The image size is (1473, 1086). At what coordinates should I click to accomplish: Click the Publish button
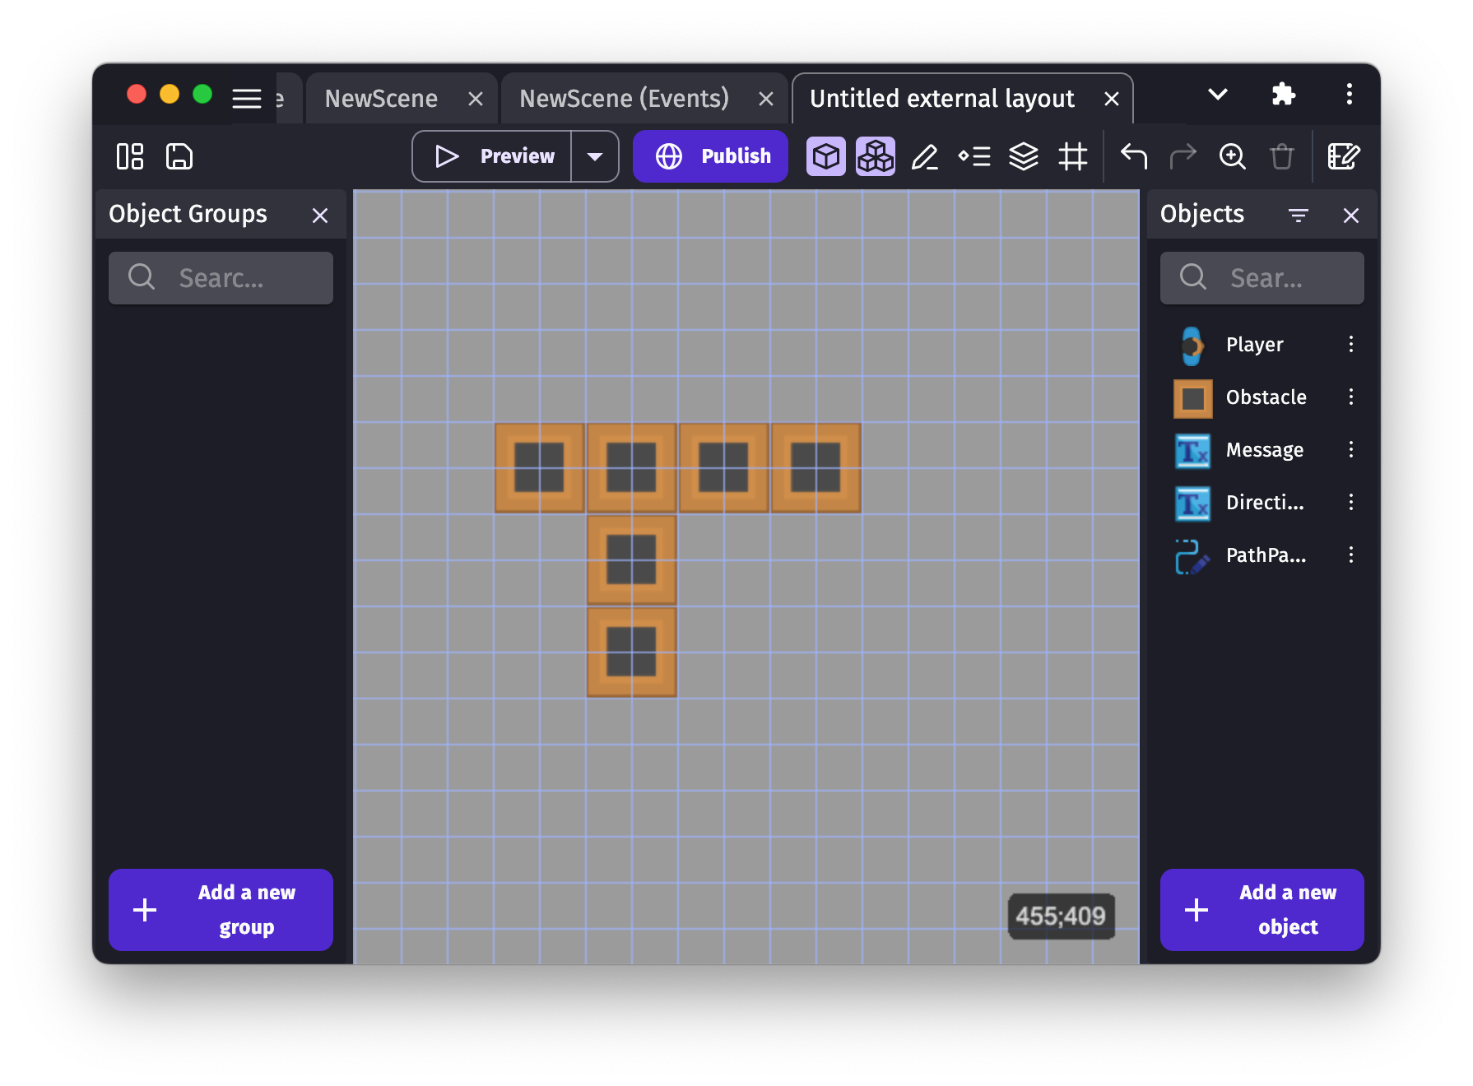click(710, 156)
